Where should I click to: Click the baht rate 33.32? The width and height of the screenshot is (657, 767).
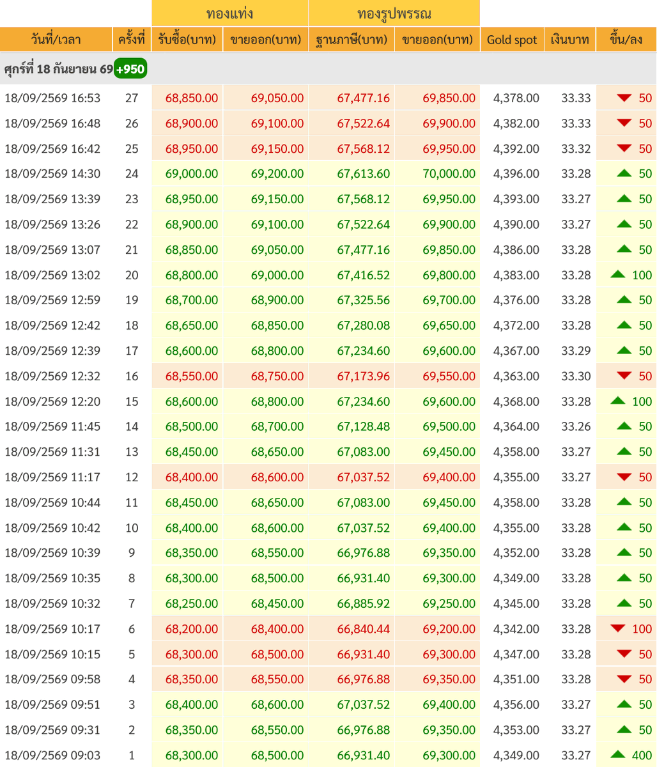pos(576,149)
